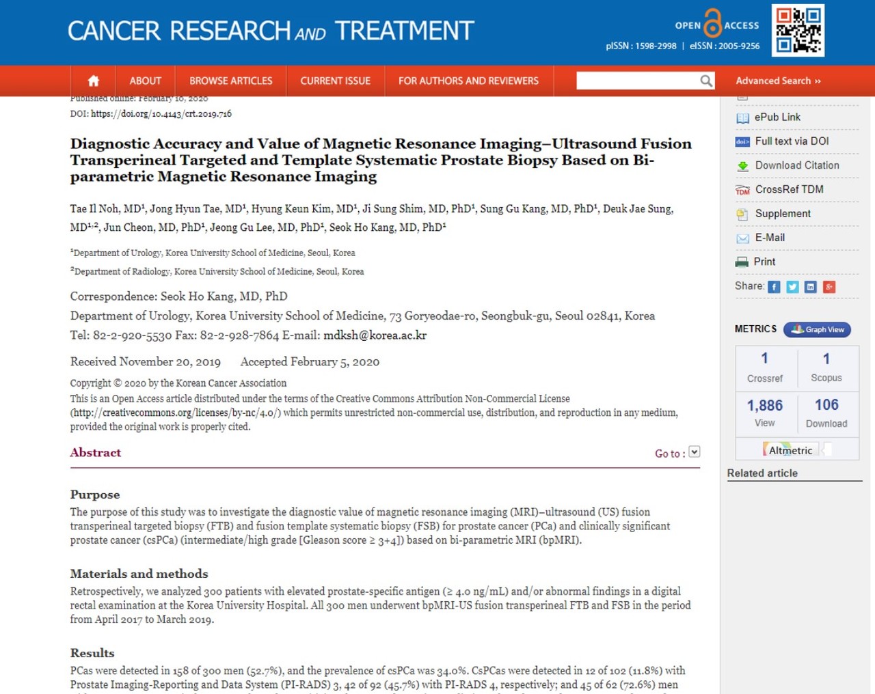View the article Supplement
This screenshot has height=694, width=875.
tap(783, 213)
